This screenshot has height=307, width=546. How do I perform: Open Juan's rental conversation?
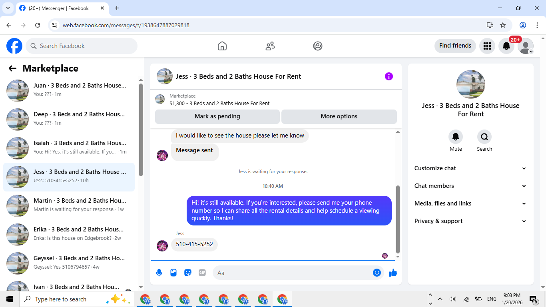coord(69,90)
